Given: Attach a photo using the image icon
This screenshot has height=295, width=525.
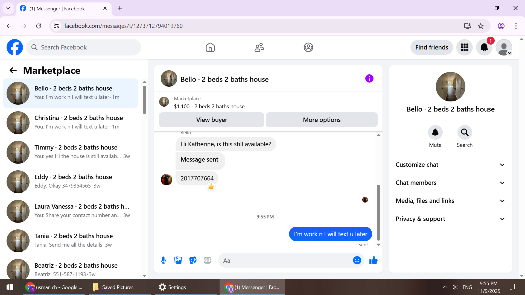Looking at the screenshot, I should point(178,260).
